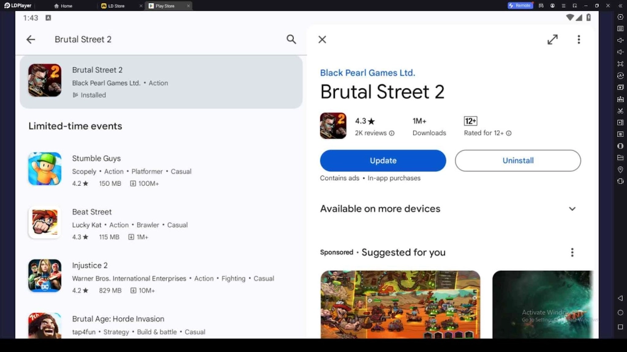Open keyboard mapping in sidebar
Screen dimensions: 627x352
coord(620,28)
